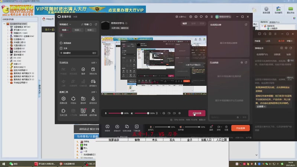The height and width of the screenshot is (167, 297).
Task: Select the 场景一 scene tab
Action: pyautogui.click(x=65, y=30)
